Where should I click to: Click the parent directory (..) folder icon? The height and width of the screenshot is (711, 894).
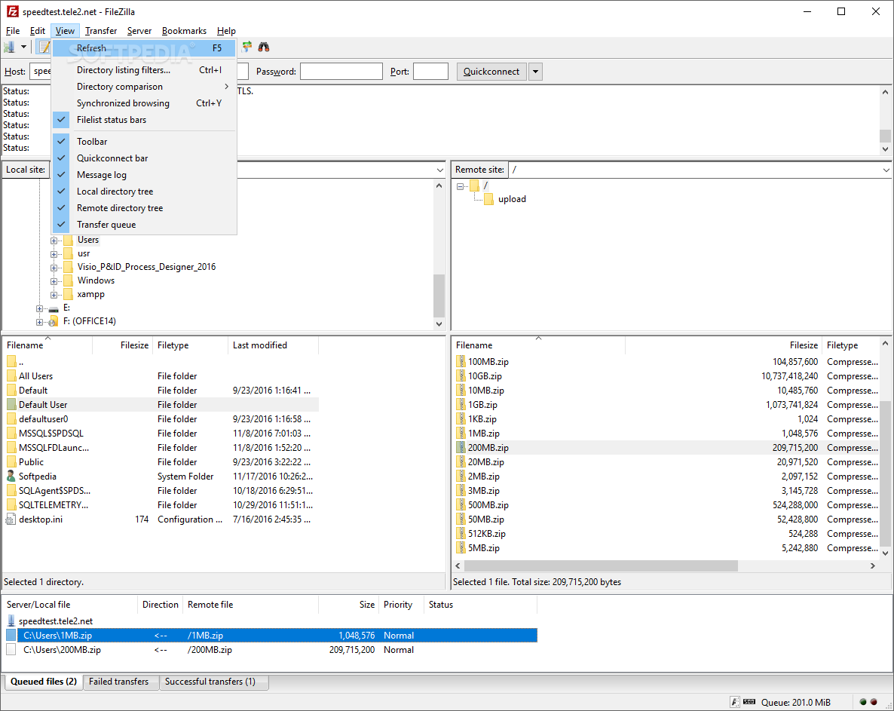click(x=11, y=361)
